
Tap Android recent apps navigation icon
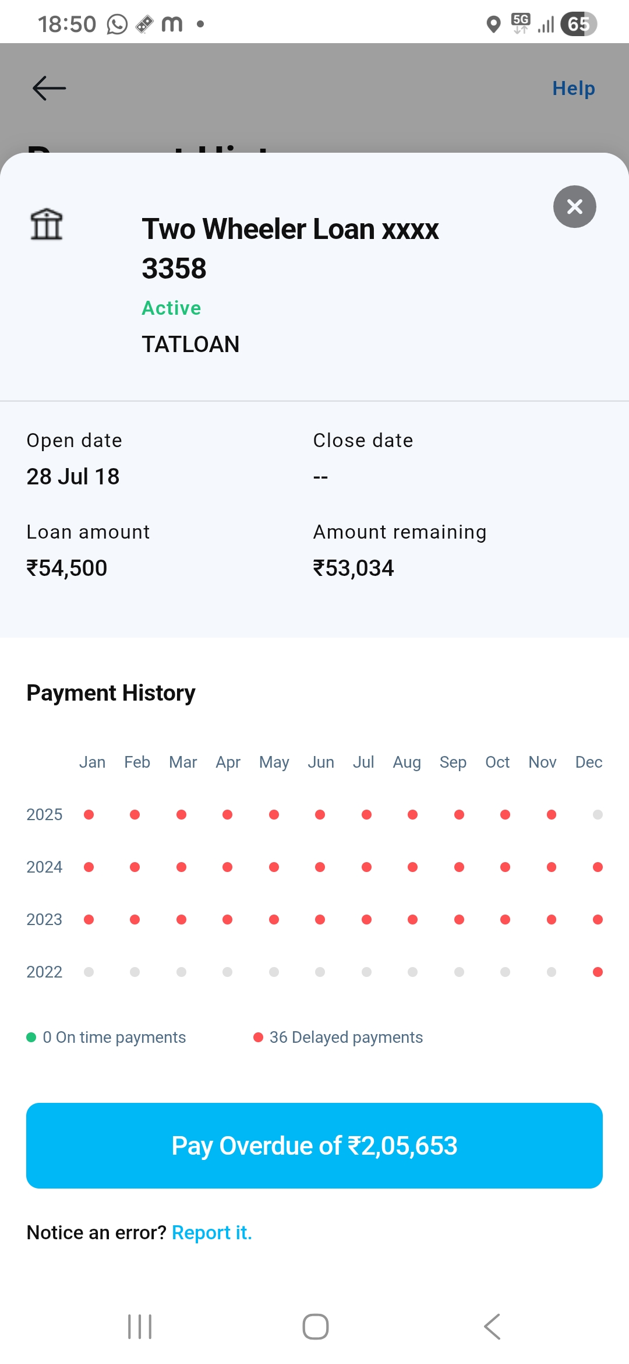pos(140,1327)
